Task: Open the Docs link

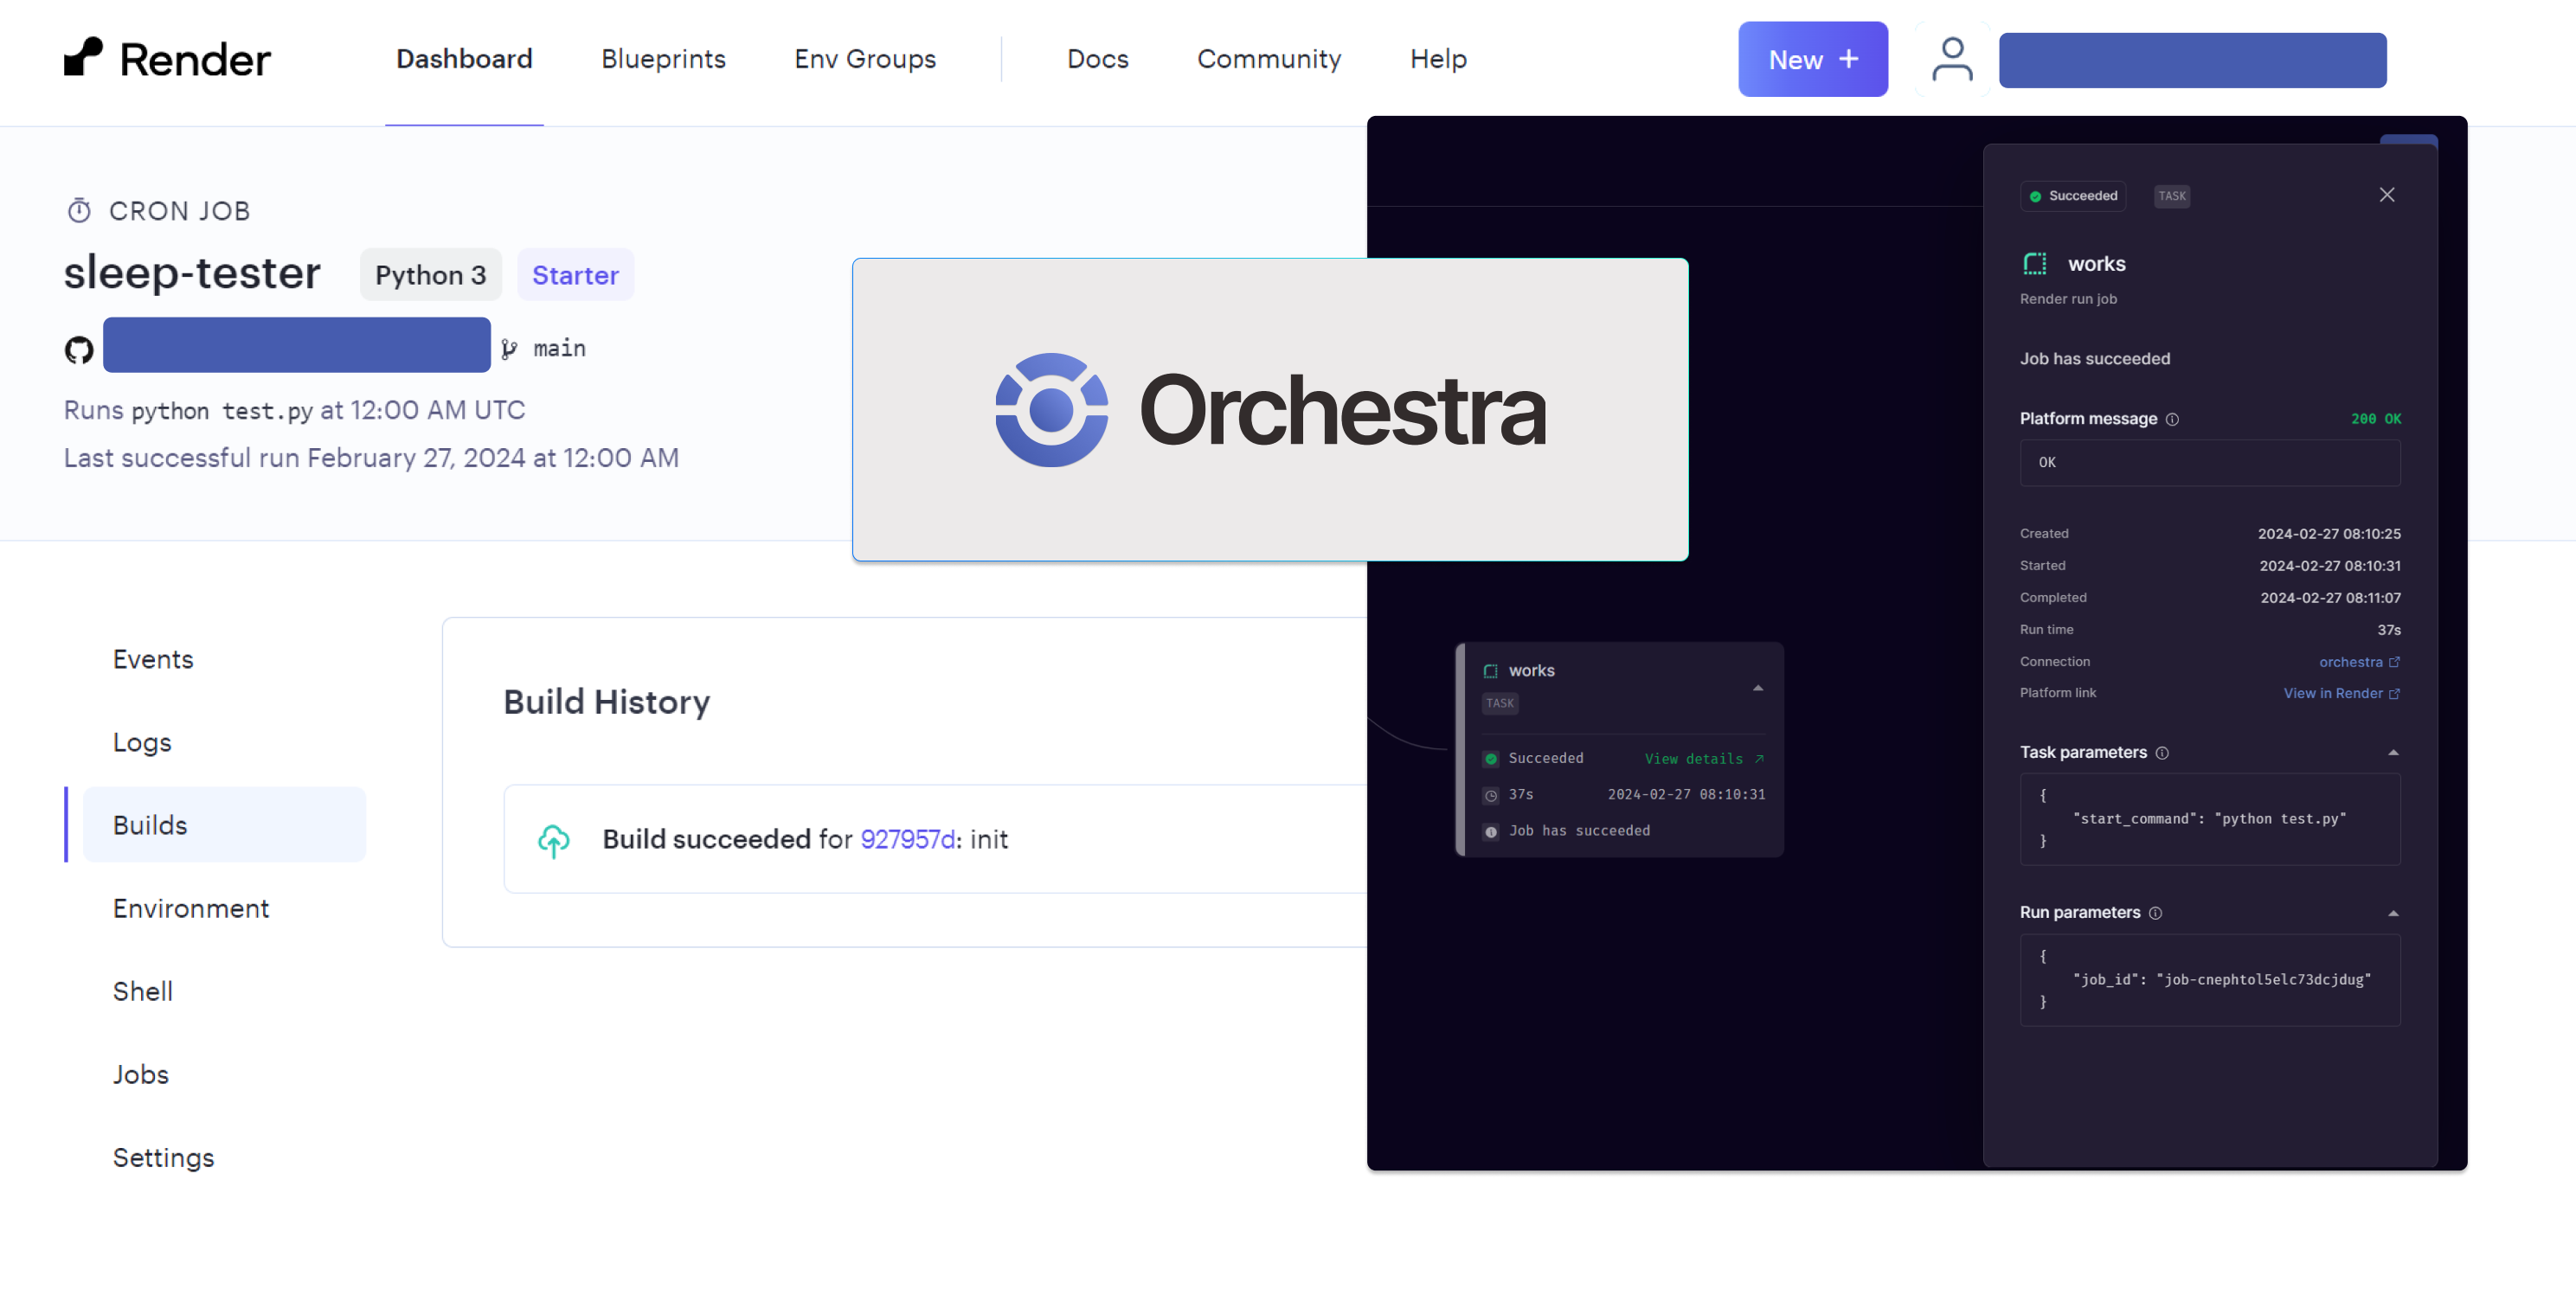Action: (x=1097, y=59)
